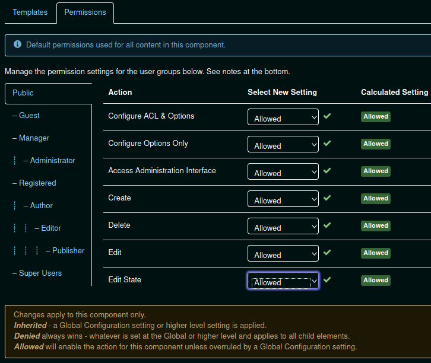Expand the Edit State setting dropdown
The height and width of the screenshot is (363, 431).
[283, 281]
